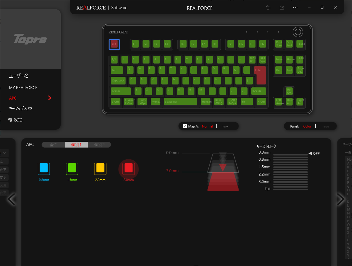Screen dimensions: 352x266
Task: Toggle the Map A checkbox
Action: (185, 126)
